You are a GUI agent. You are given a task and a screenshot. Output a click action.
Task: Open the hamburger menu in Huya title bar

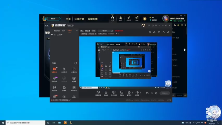(159, 26)
